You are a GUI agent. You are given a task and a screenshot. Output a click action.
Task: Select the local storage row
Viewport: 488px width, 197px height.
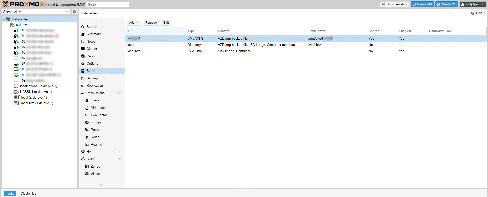(306, 45)
